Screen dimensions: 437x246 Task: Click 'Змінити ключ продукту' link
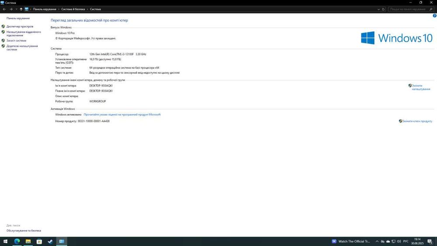click(417, 121)
